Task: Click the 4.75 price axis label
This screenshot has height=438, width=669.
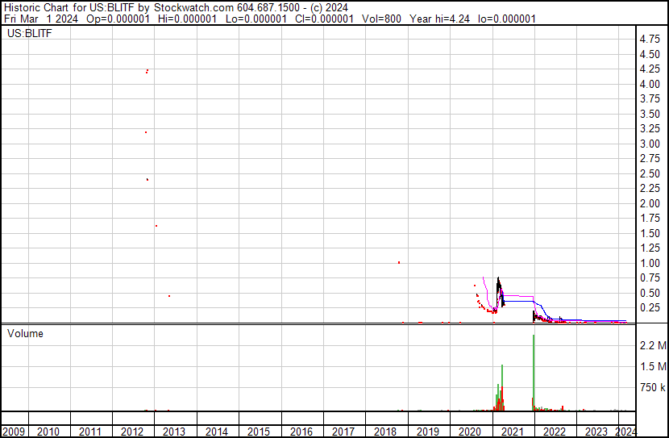Action: pyautogui.click(x=650, y=40)
